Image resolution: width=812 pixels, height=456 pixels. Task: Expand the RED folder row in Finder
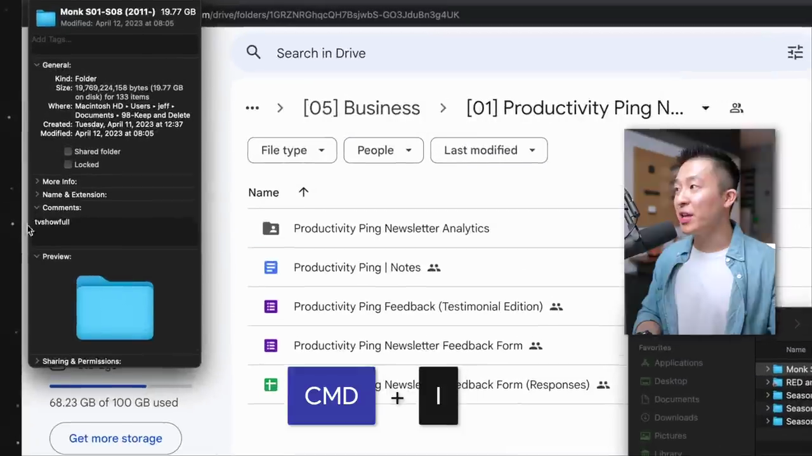[x=768, y=383]
